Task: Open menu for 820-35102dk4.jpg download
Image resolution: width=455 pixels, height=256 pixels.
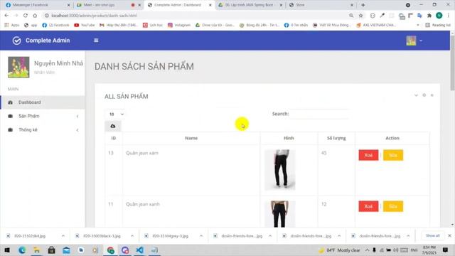Action: pyautogui.click(x=63, y=236)
